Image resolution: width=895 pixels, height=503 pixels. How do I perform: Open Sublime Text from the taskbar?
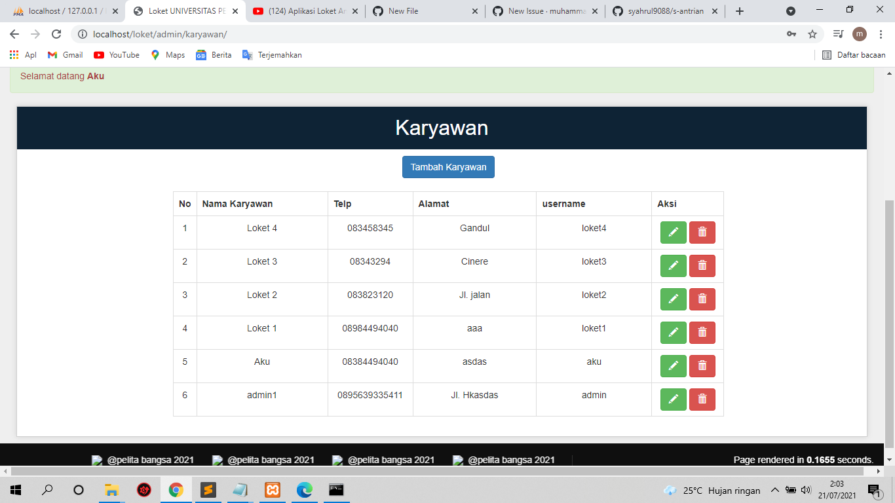pyautogui.click(x=208, y=489)
